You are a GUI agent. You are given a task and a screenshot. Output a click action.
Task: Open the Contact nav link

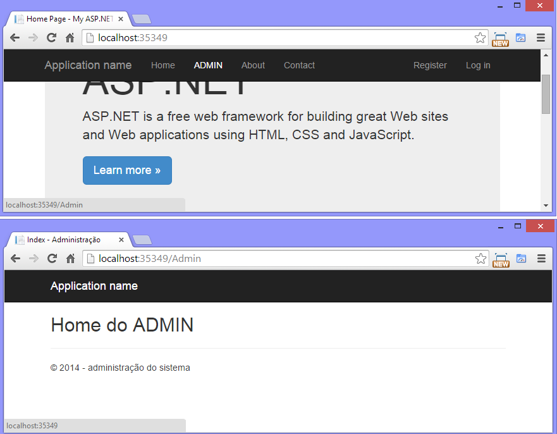point(300,65)
